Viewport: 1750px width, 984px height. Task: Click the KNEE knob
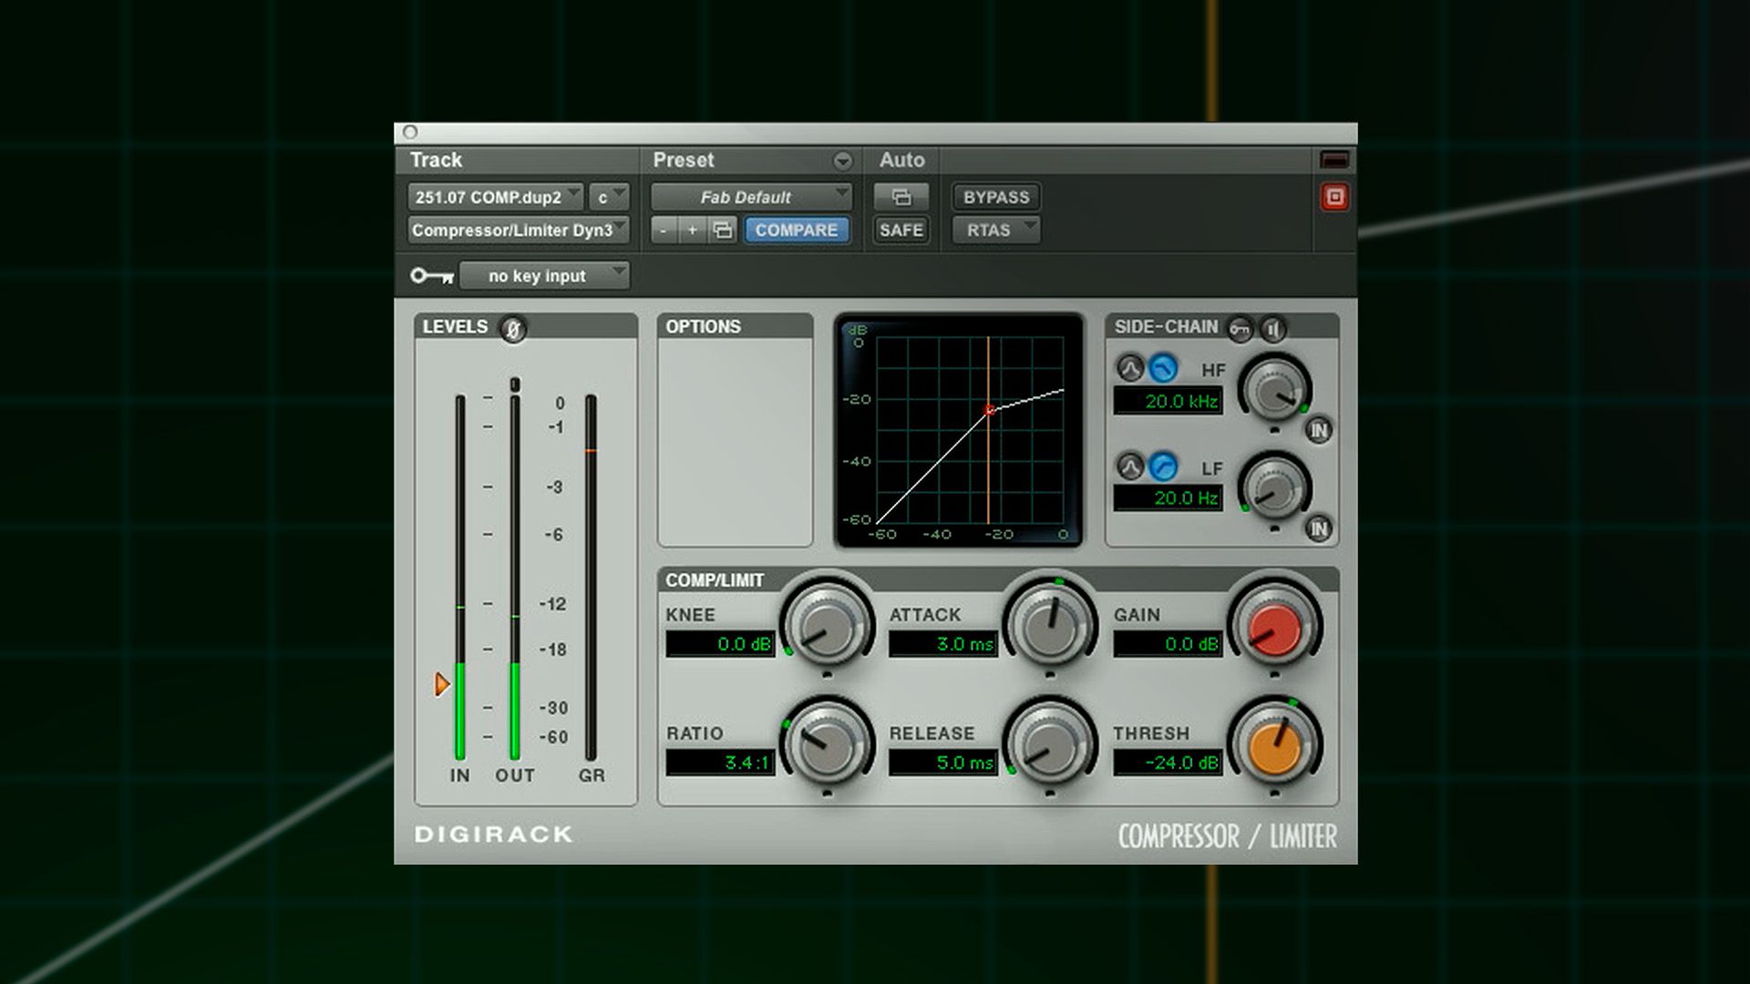pos(828,627)
